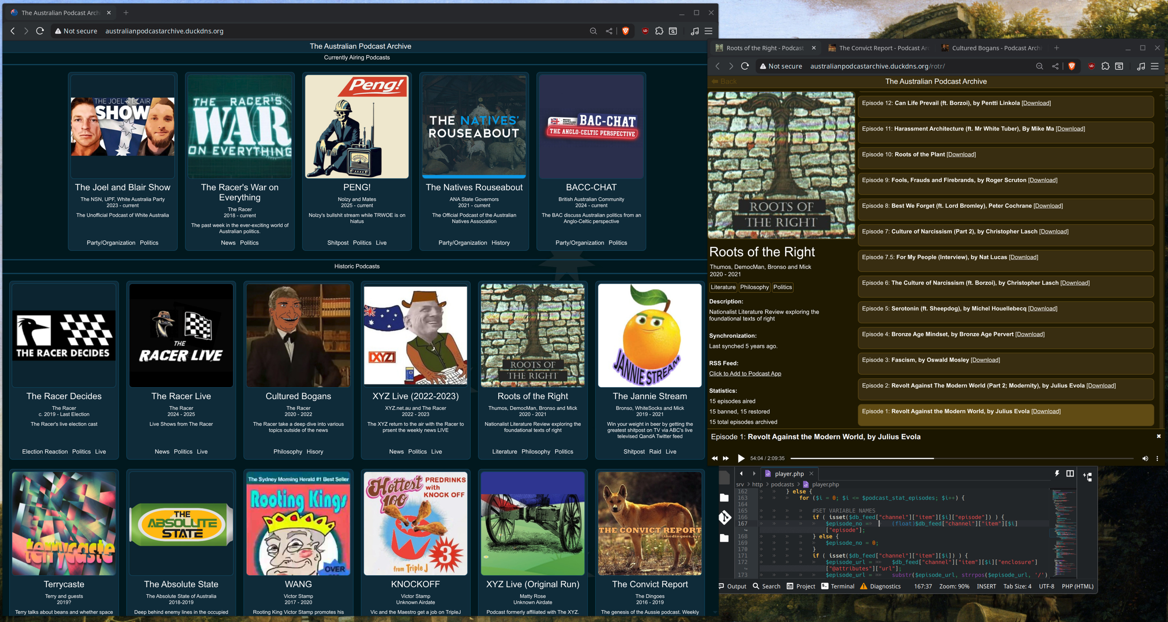Image resolution: width=1168 pixels, height=622 pixels.
Task: Rewind the podcast audio player
Action: [x=714, y=458]
